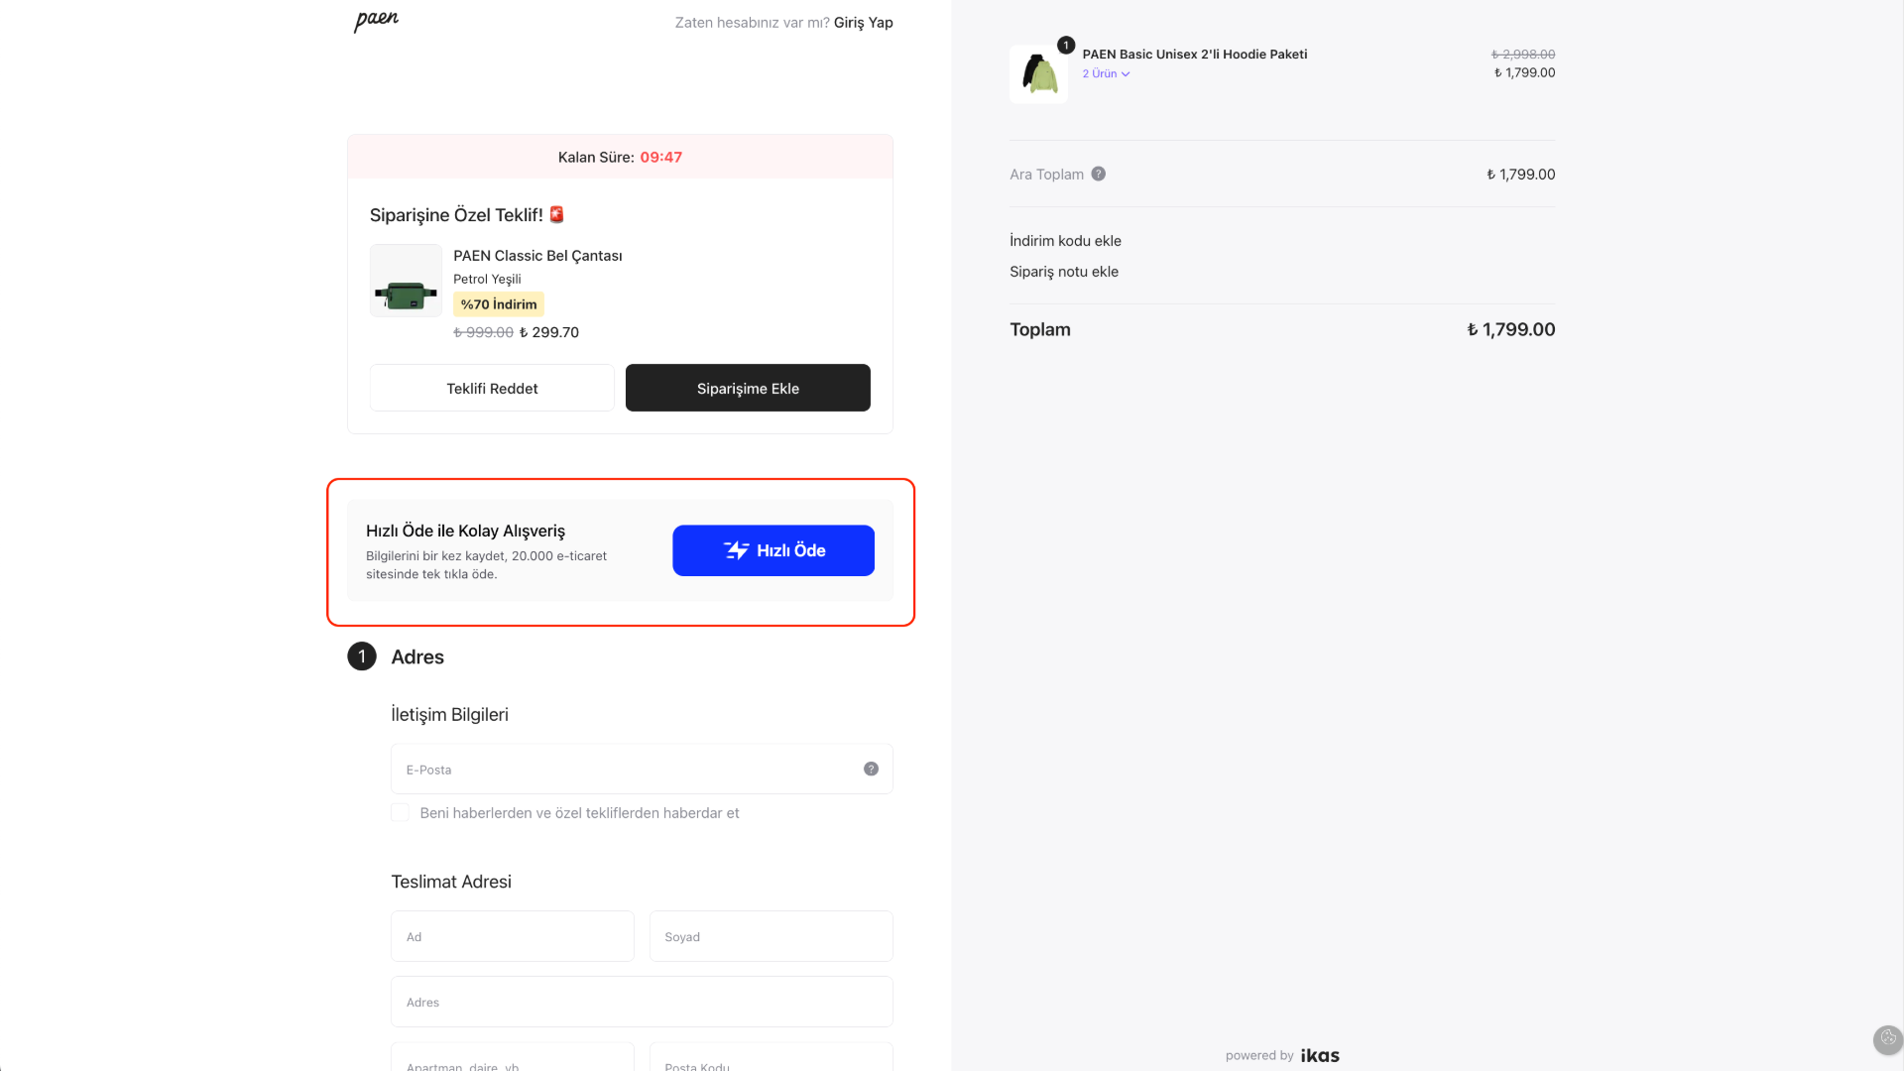Viewport: 1904px width, 1071px height.
Task: Click the Ara Toplam info icon
Action: pos(1098,174)
